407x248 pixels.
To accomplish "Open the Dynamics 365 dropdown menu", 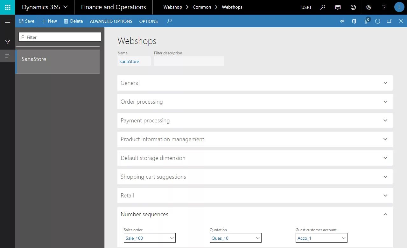I will click(x=45, y=7).
